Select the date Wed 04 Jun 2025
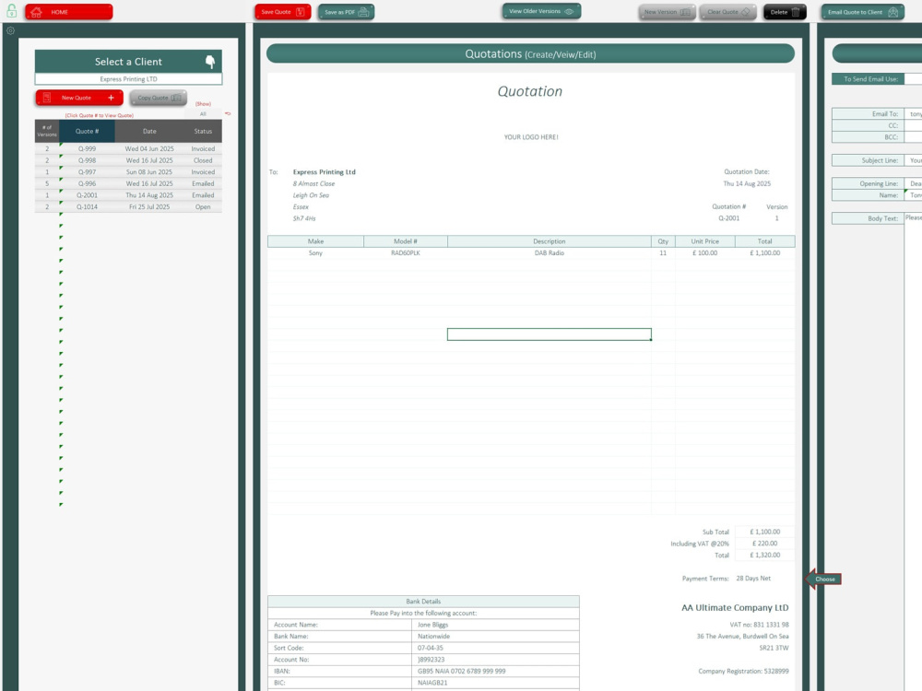Viewport: 922px width, 691px height. click(x=149, y=148)
